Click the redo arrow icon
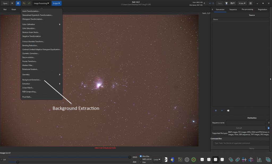The height and width of the screenshot is (164, 272). pyautogui.click(x=29, y=3)
